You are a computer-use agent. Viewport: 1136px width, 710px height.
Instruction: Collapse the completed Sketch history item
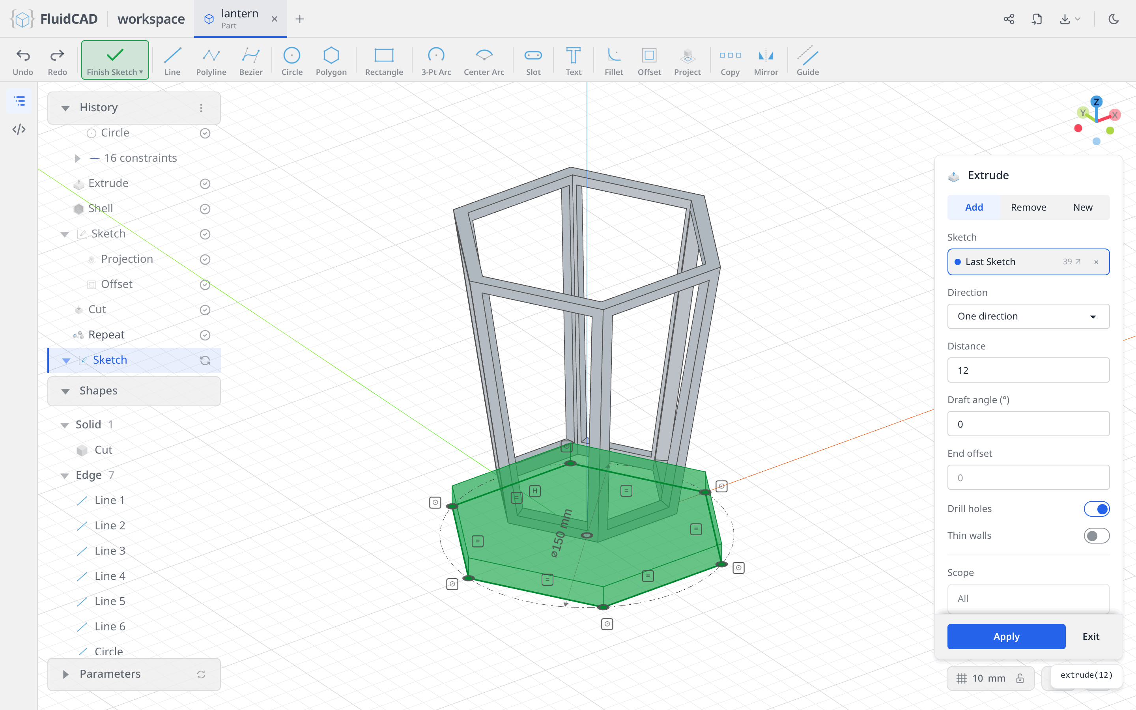[65, 234]
